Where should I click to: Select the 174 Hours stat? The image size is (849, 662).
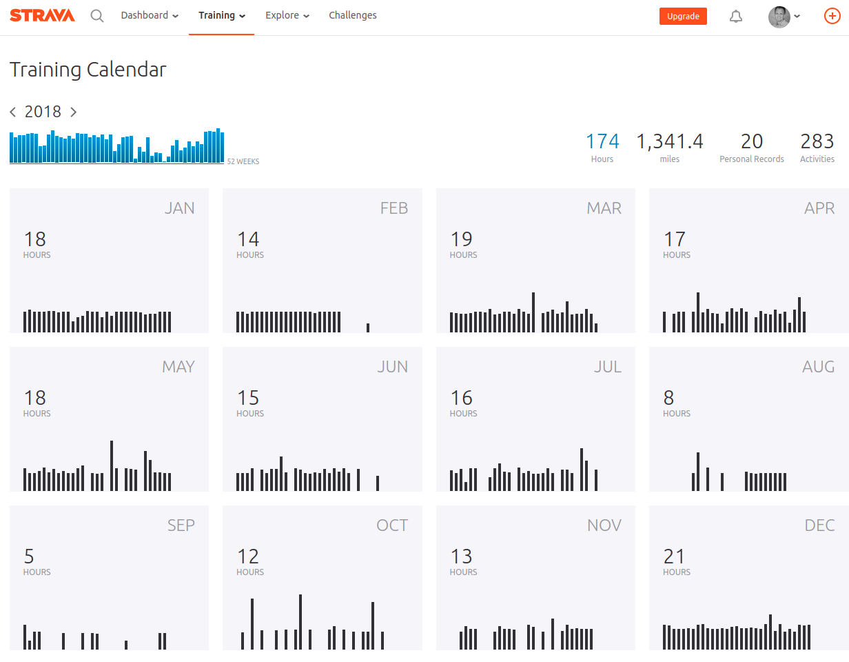602,148
